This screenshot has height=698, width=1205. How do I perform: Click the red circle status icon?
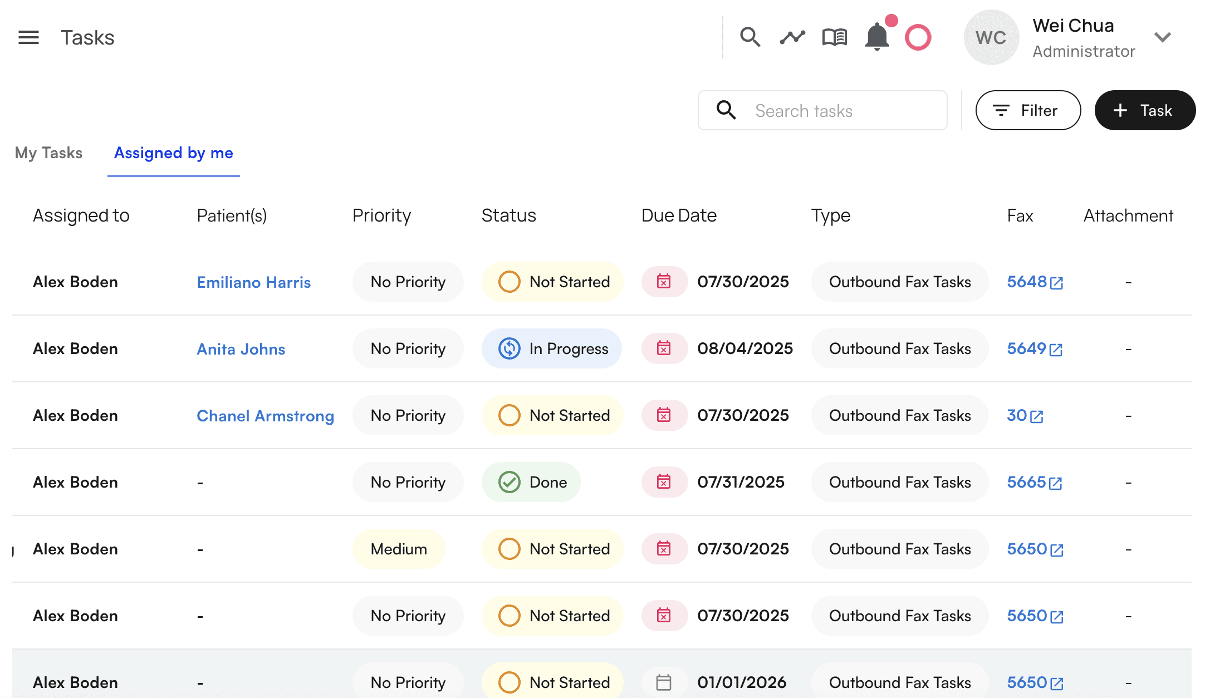[x=918, y=37]
